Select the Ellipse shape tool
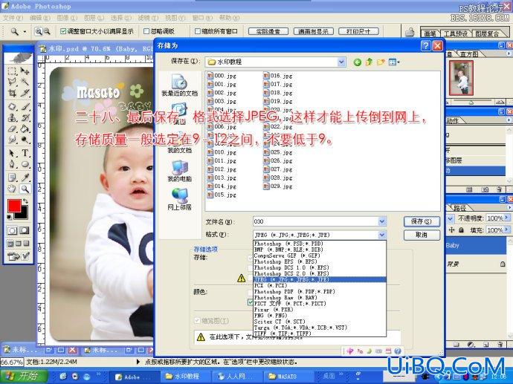Viewport: 513px width, 384px height. [25, 164]
